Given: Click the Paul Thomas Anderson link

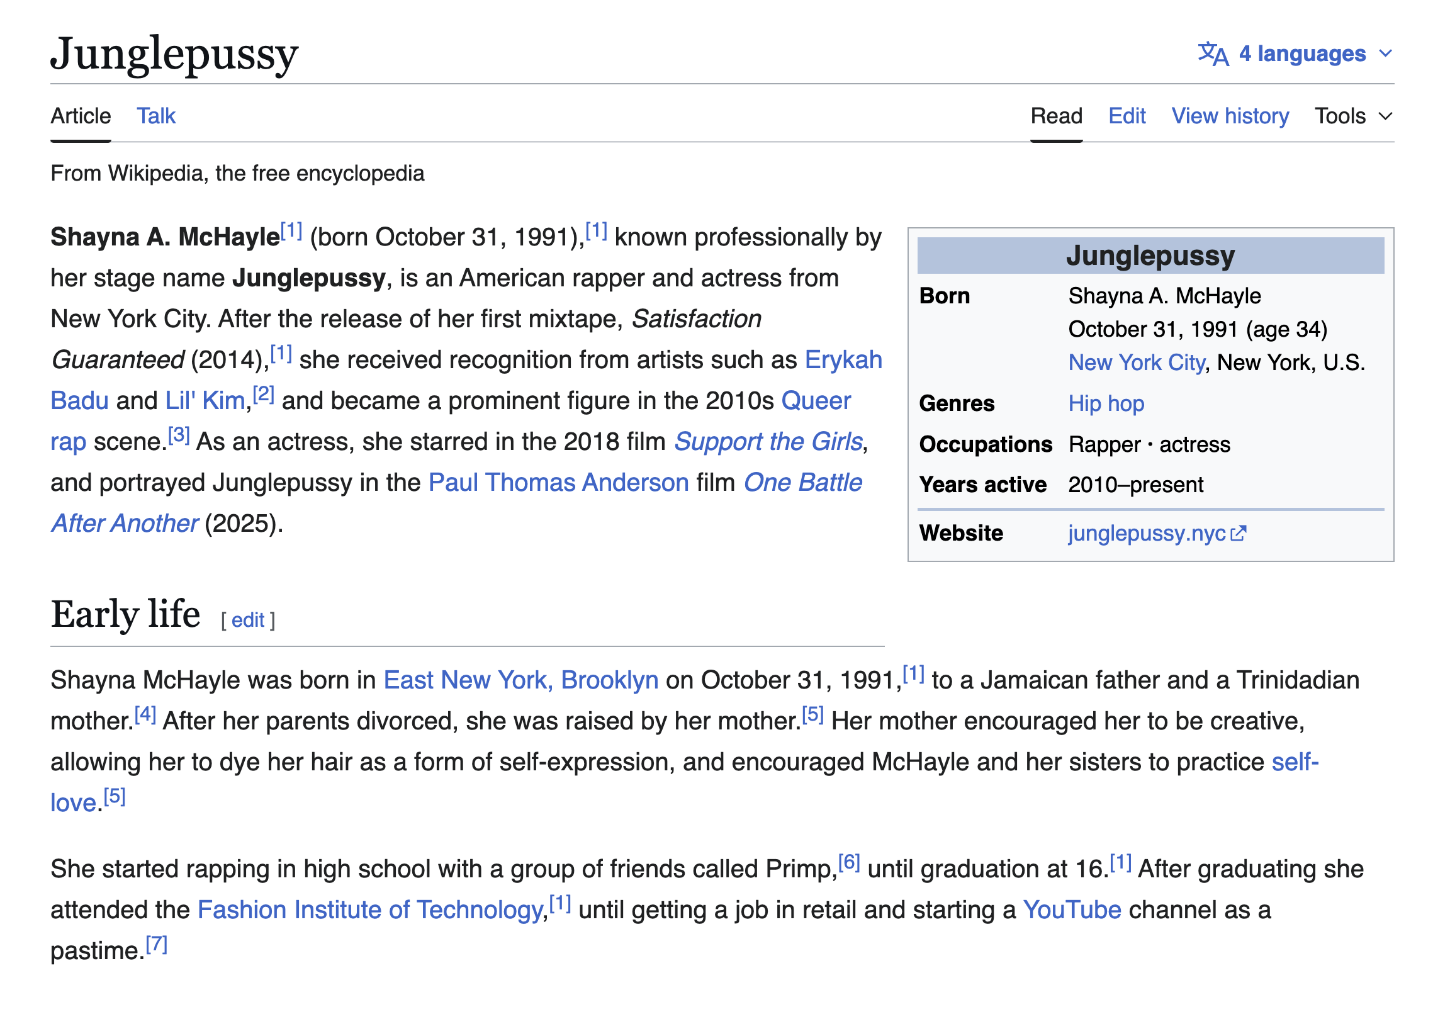Looking at the screenshot, I should [558, 483].
